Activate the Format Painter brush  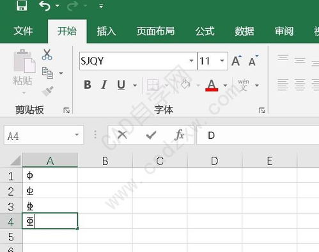[x=47, y=91]
